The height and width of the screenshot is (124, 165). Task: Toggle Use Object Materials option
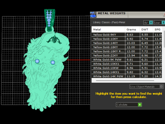point(146,86)
